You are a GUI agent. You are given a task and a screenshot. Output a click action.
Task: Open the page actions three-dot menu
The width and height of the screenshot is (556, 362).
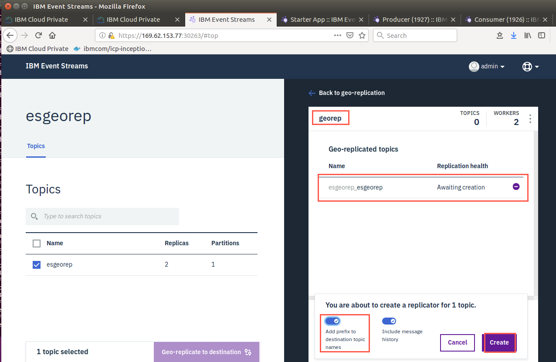coord(338,35)
